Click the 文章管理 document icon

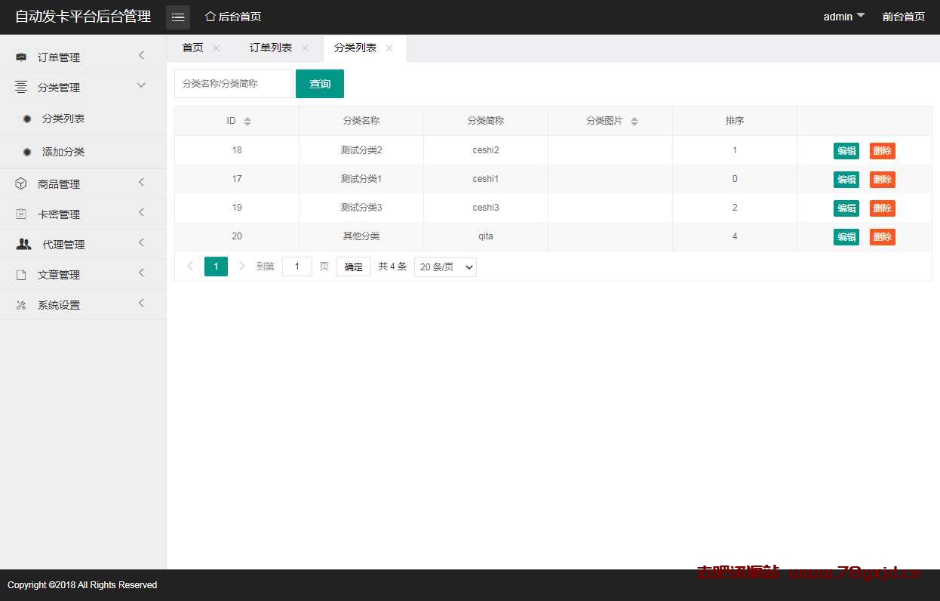21,275
